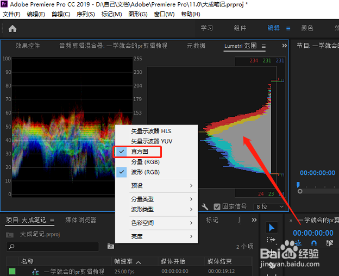Close the timeline sequence tab
Viewport: 339px width, 276px height.
(x=291, y=221)
